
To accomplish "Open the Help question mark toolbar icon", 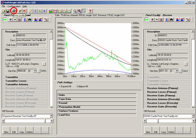I will tap(90, 11).
